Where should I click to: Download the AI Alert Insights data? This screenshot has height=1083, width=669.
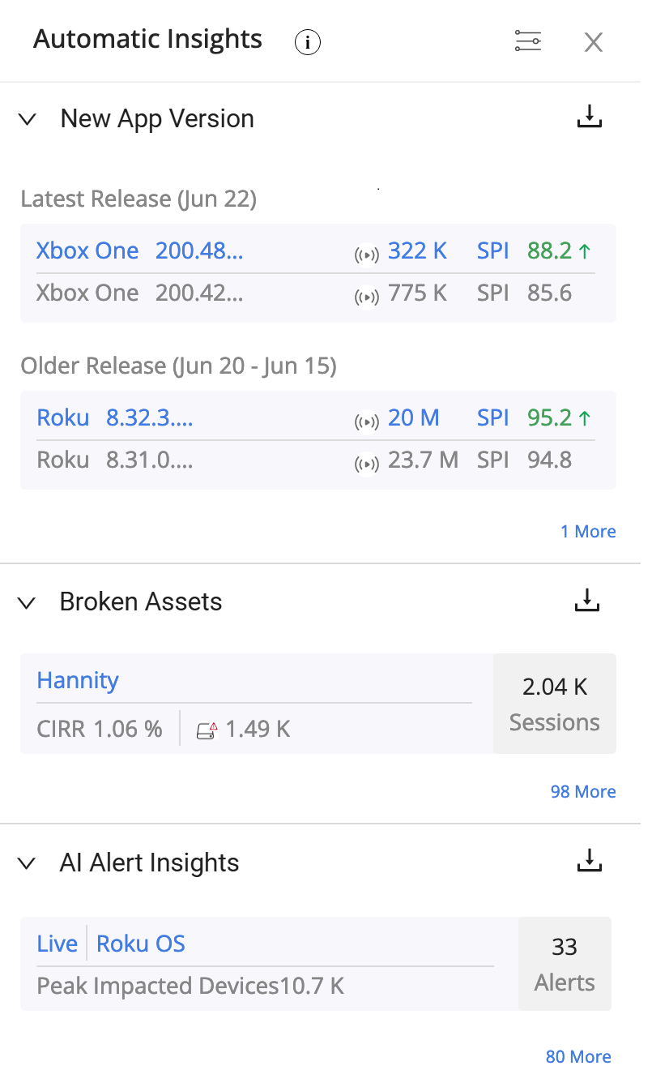pos(590,861)
